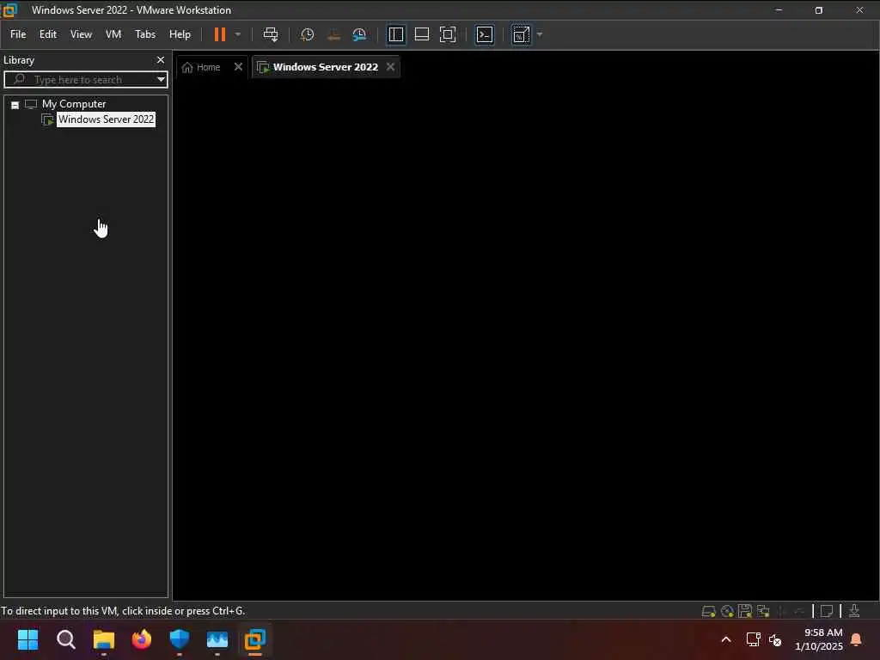Viewport: 880px width, 660px height.
Task: Show hidden system tray icons
Action: point(725,639)
